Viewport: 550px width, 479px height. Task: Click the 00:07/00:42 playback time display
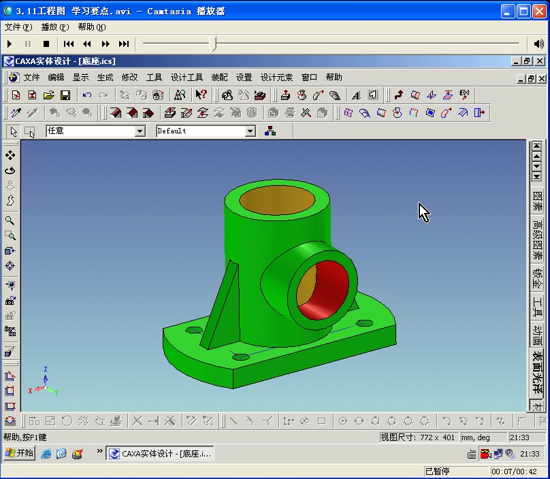514,472
